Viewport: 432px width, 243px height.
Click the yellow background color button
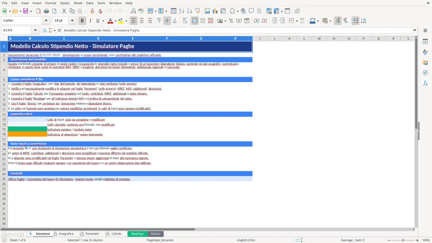(x=121, y=21)
